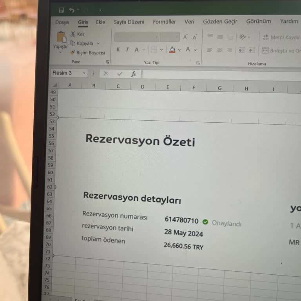Screen dimensions: 301x301
Task: Click the align right icon
Action: coord(229,50)
